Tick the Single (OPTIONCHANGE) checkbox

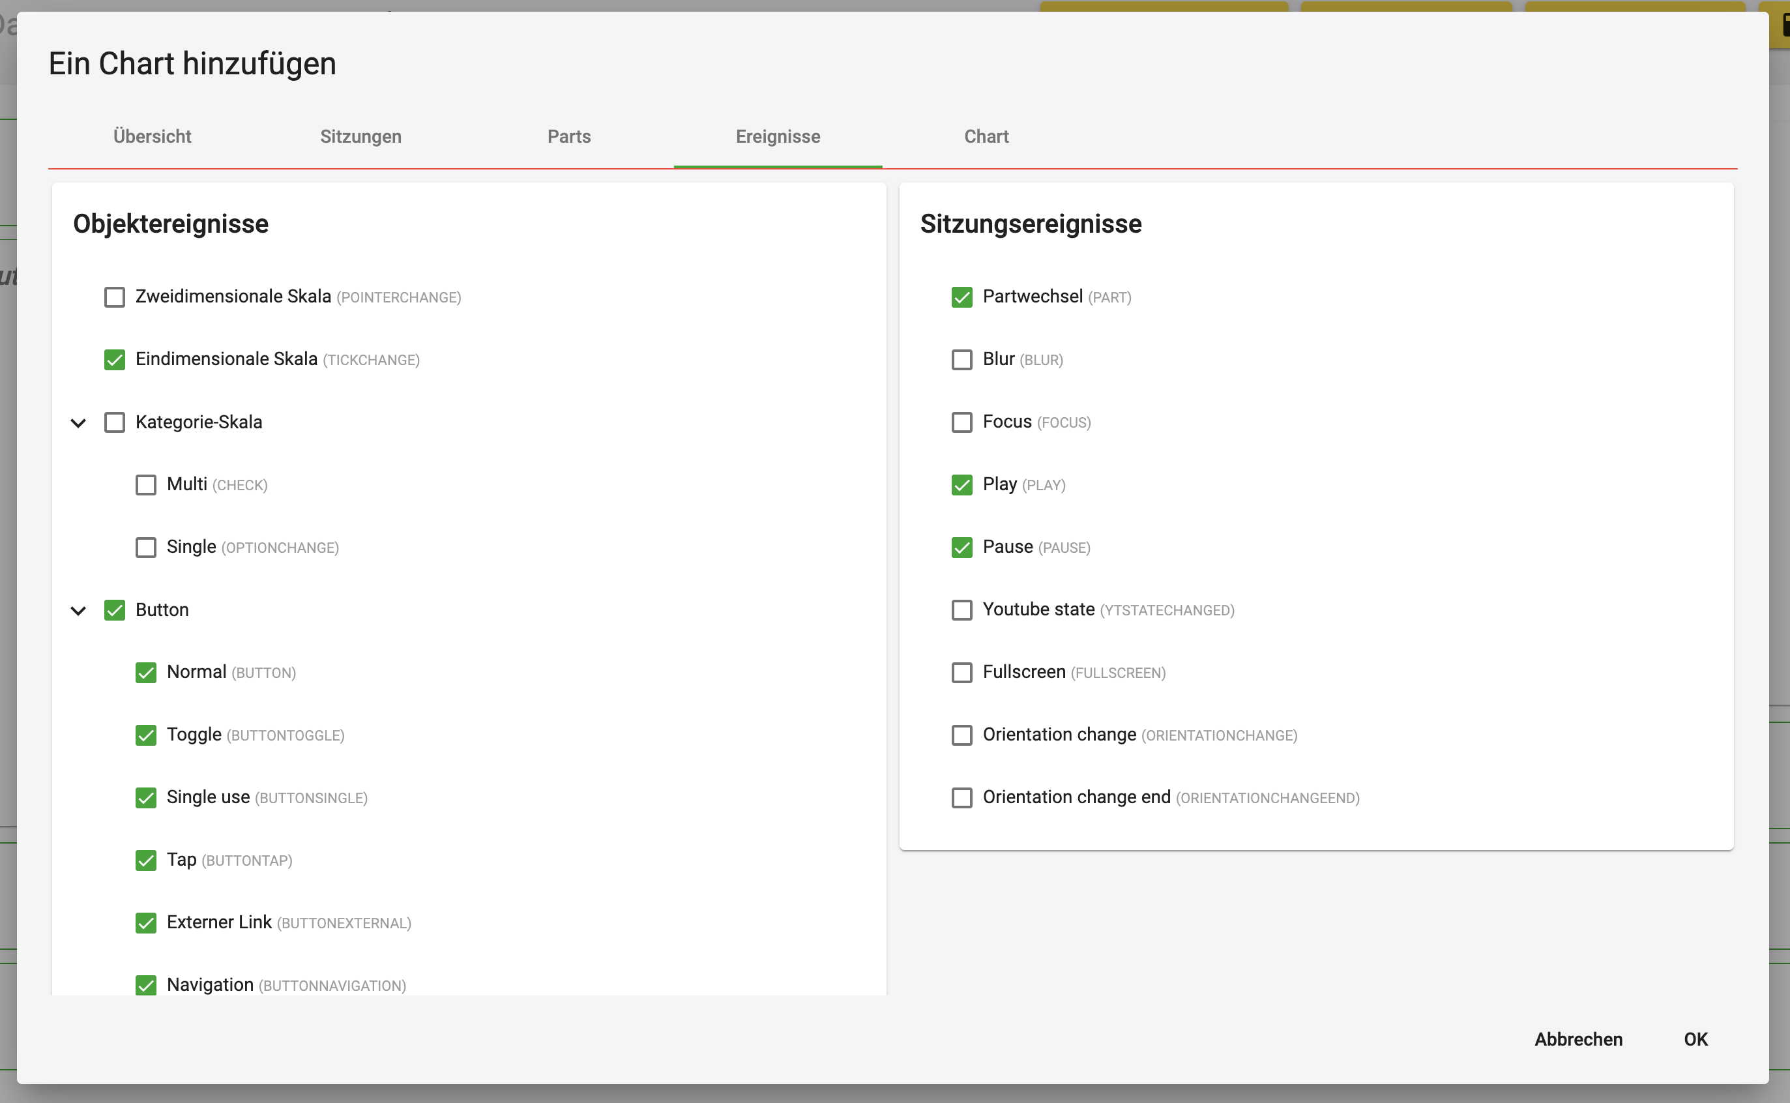[x=146, y=548]
